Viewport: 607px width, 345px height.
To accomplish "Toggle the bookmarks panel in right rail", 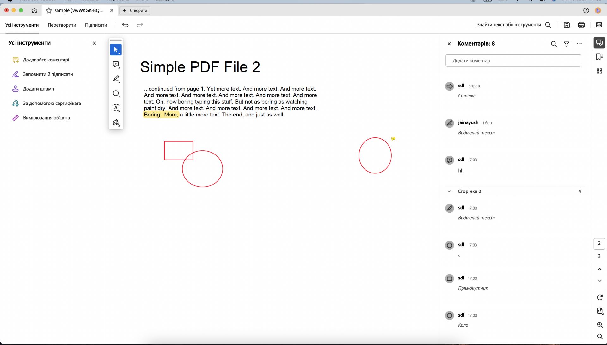I will pos(599,57).
